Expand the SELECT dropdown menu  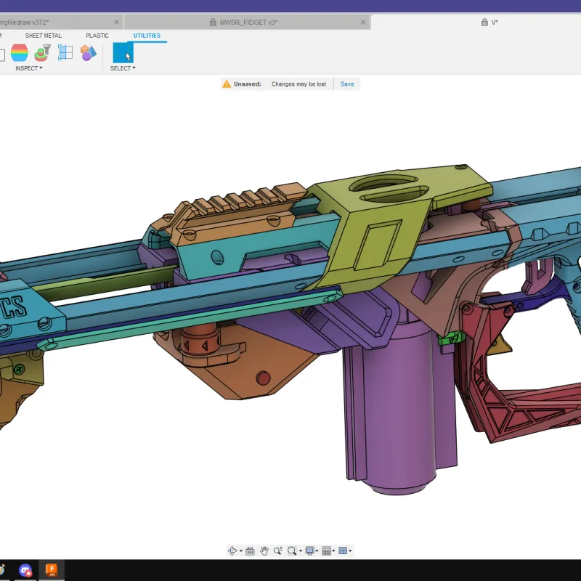[x=123, y=68]
